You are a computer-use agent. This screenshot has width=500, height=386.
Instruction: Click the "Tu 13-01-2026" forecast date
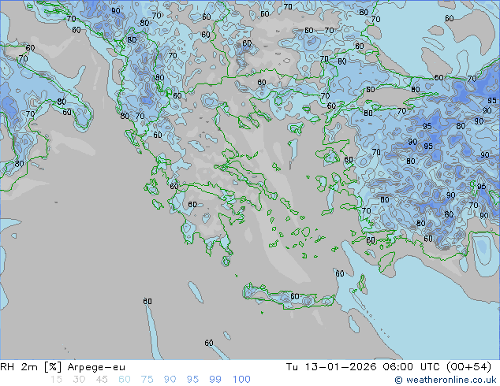tap(331, 367)
